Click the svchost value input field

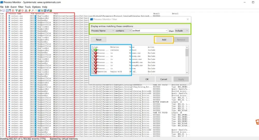[x=149, y=31]
